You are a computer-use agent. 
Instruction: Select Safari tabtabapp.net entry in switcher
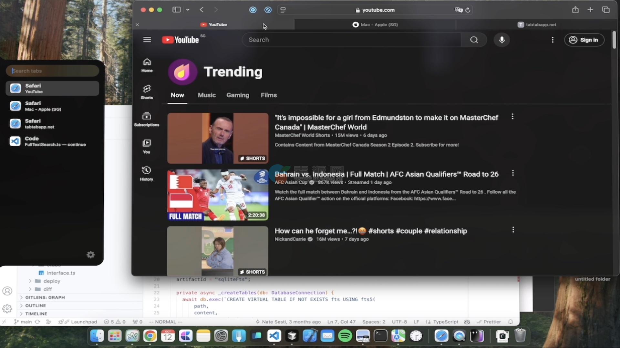point(52,123)
